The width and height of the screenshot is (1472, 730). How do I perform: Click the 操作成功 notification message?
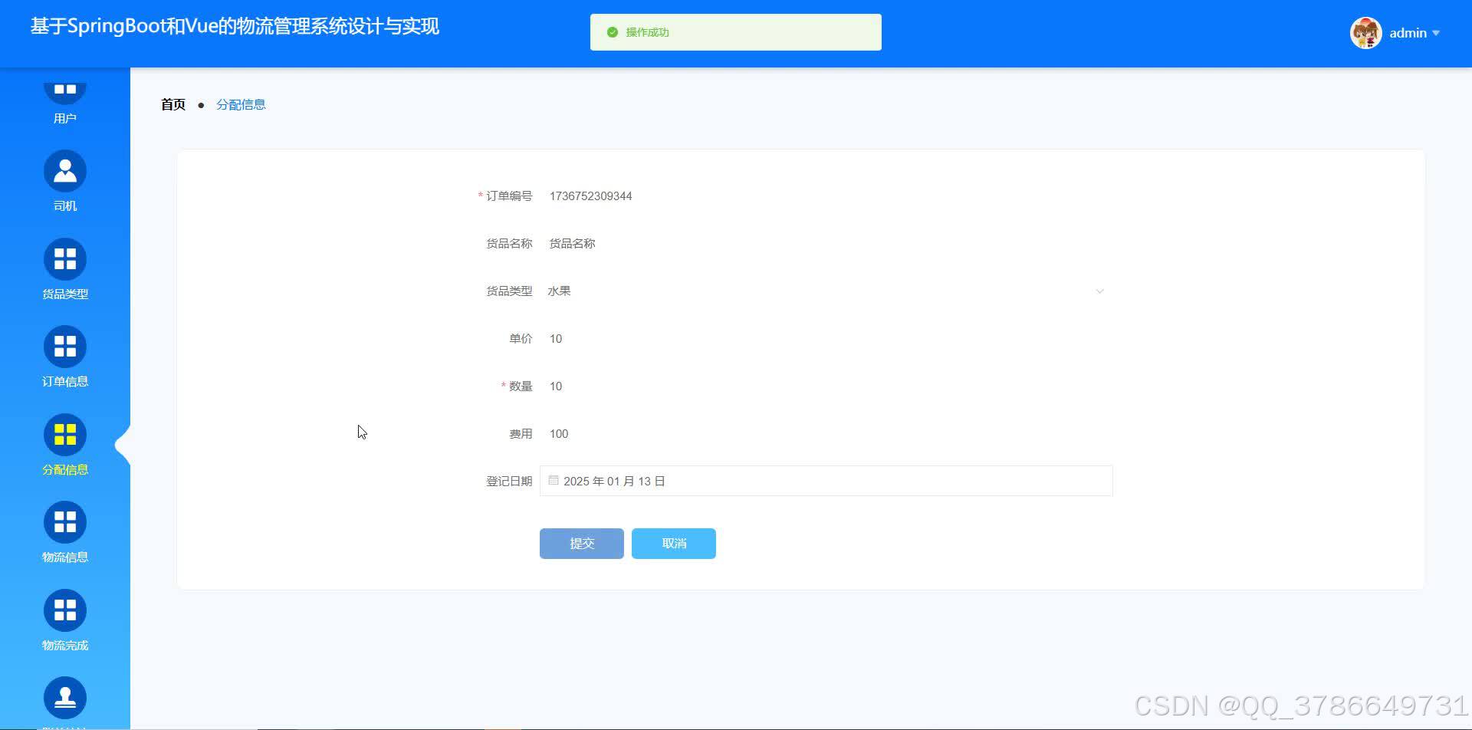[x=736, y=32]
